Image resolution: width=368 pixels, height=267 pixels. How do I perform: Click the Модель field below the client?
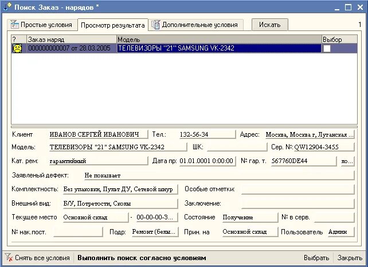click(118, 147)
